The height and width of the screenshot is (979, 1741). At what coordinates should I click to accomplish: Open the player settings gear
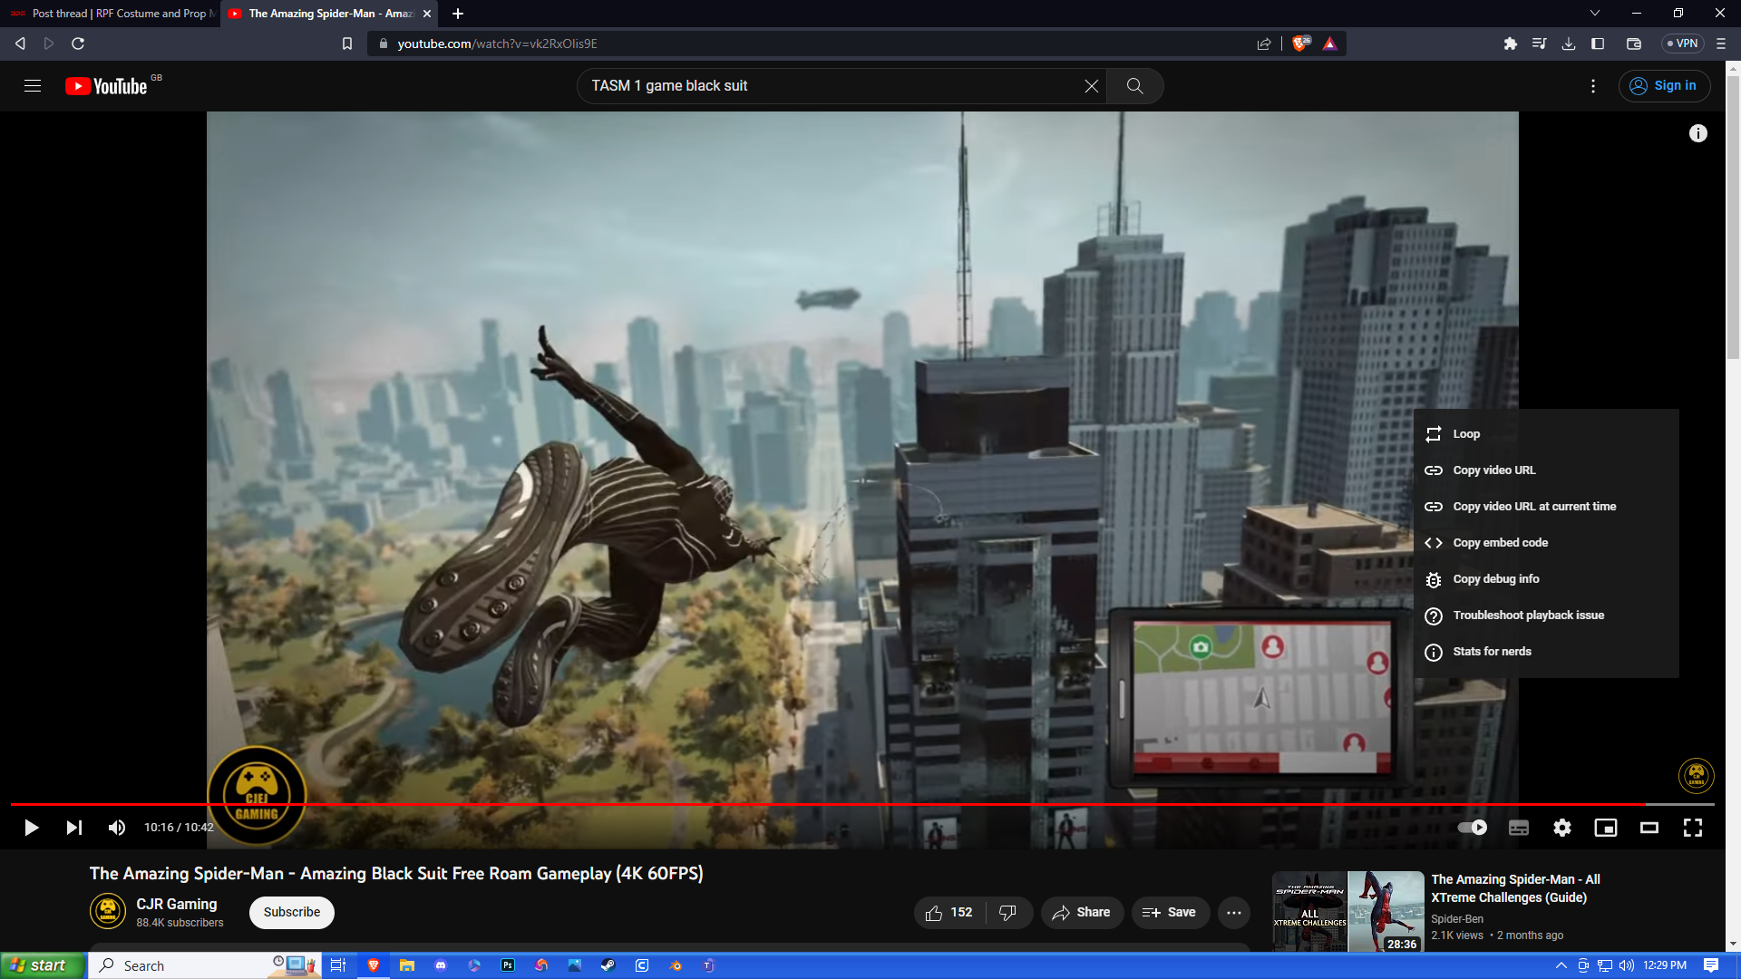click(1562, 828)
